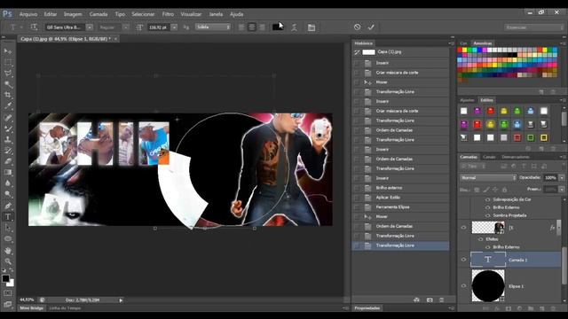Toggle Efeitos visibility on person layer

tap(480, 239)
